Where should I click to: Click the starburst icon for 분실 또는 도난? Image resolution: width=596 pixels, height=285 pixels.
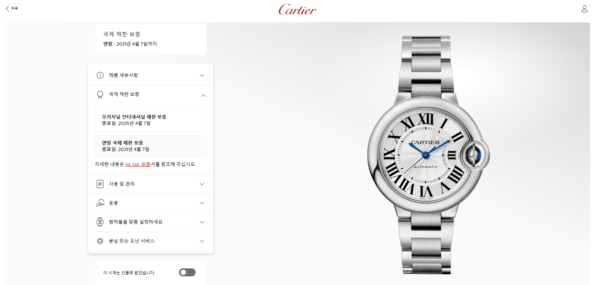(100, 241)
